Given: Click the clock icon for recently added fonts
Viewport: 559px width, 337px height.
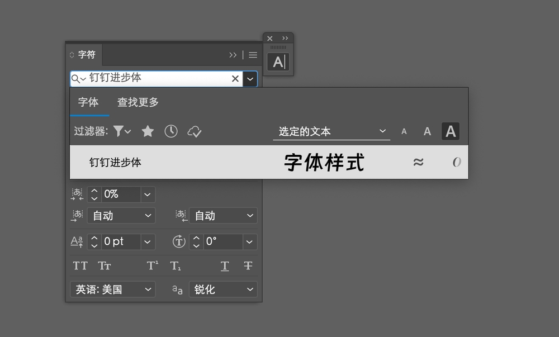Looking at the screenshot, I should [x=171, y=131].
